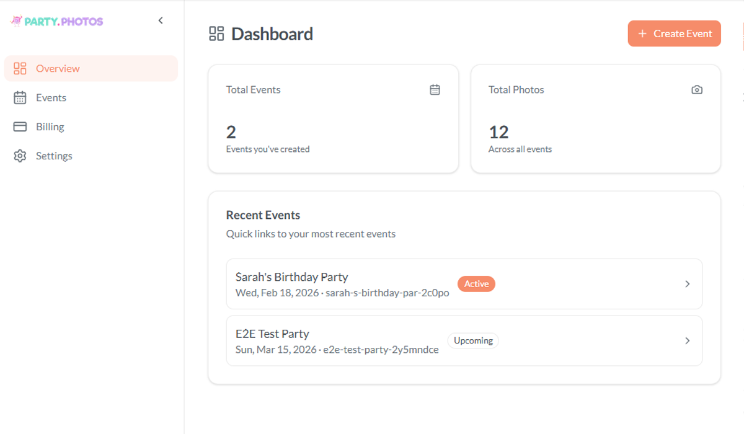Click the calendar icon on Total Events card

(435, 89)
